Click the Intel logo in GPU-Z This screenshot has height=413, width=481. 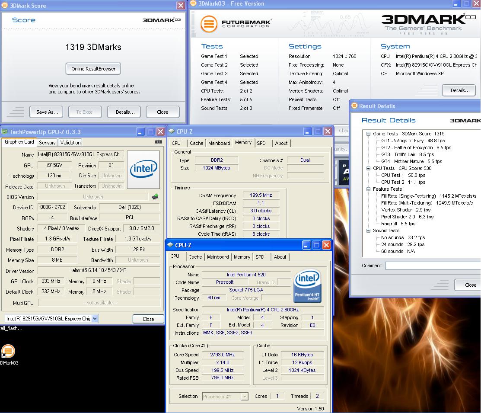click(143, 169)
